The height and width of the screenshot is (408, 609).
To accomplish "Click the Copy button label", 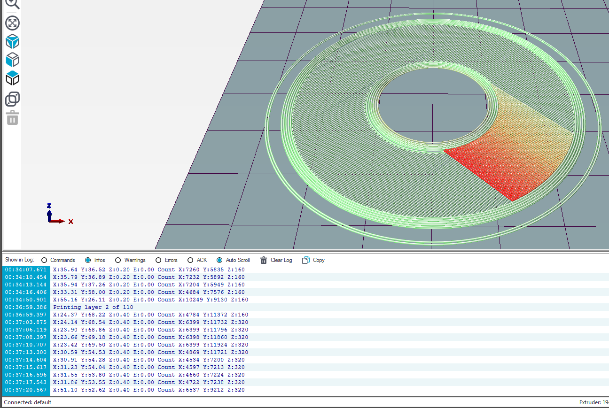I will [319, 260].
